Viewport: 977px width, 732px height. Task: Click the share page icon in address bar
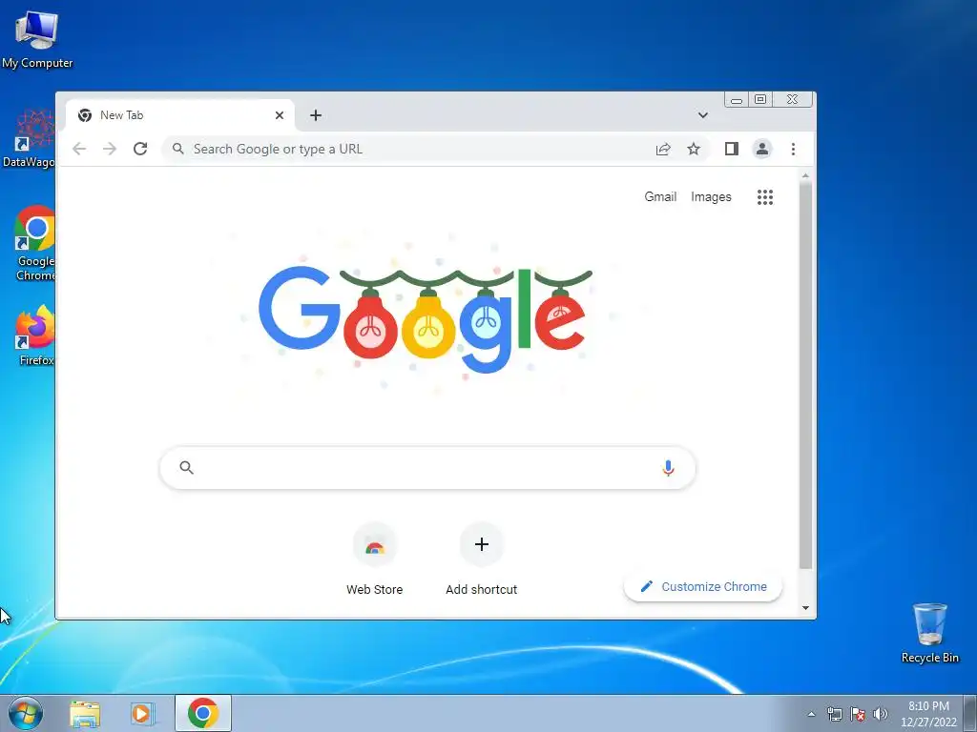(663, 149)
